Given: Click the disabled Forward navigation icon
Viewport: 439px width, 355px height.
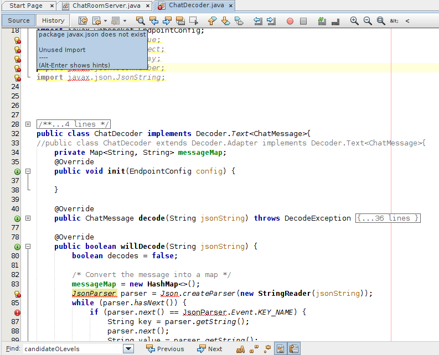Looking at the screenshot, I should point(115,20).
